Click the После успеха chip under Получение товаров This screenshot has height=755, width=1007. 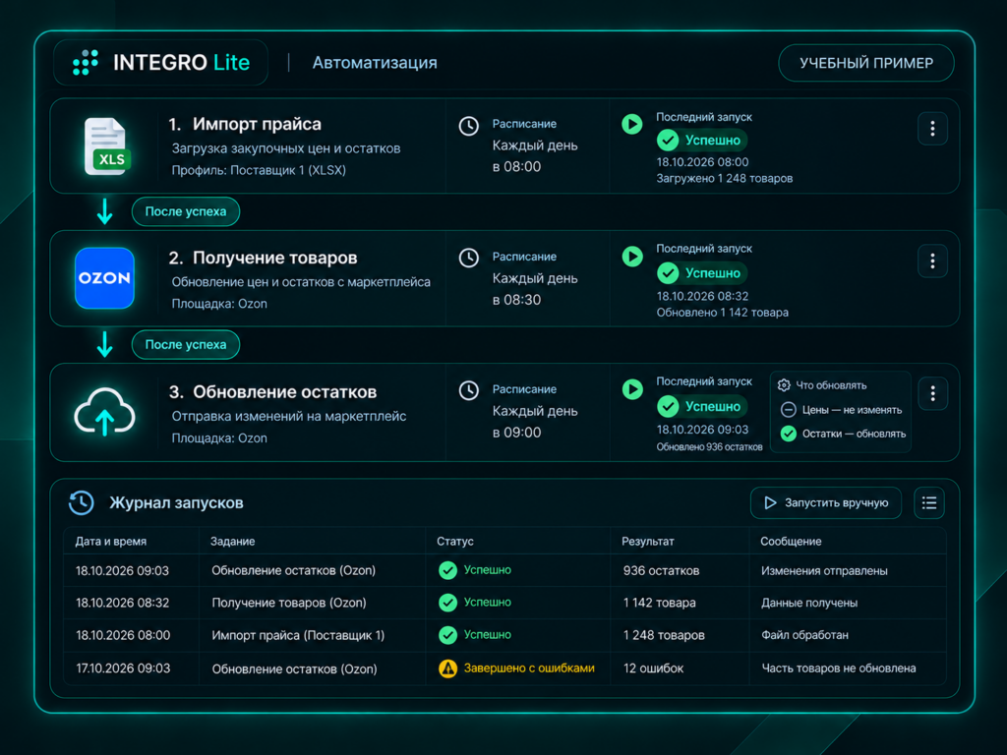(186, 345)
